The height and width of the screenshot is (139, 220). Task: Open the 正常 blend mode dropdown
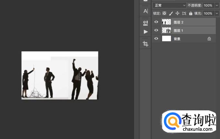(x=170, y=5)
